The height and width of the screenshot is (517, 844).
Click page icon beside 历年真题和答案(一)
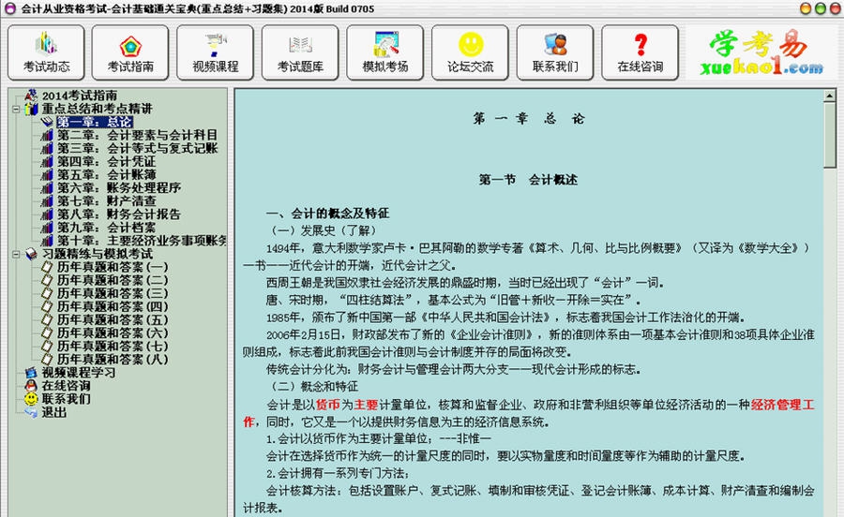point(48,267)
